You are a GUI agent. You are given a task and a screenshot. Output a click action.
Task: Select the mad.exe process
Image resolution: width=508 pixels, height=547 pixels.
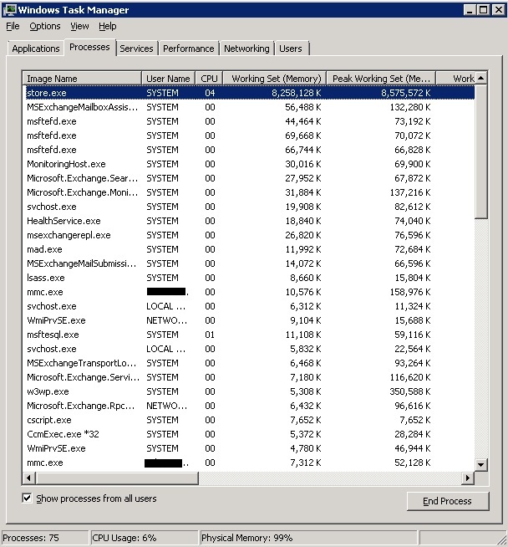(250, 249)
